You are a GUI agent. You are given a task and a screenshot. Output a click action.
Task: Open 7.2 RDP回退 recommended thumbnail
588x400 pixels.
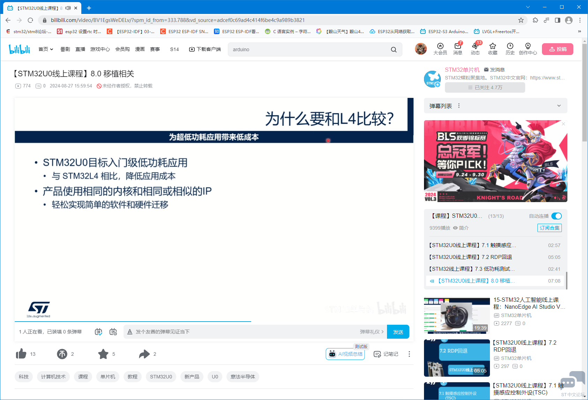457,358
